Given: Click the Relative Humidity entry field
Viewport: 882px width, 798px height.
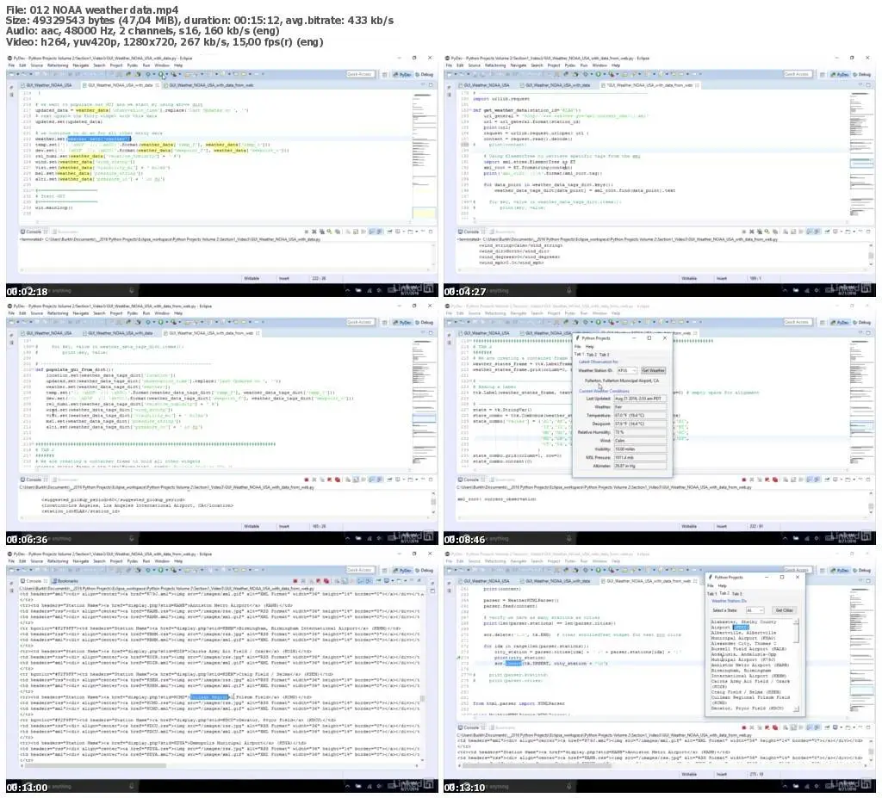Looking at the screenshot, I should pos(640,432).
